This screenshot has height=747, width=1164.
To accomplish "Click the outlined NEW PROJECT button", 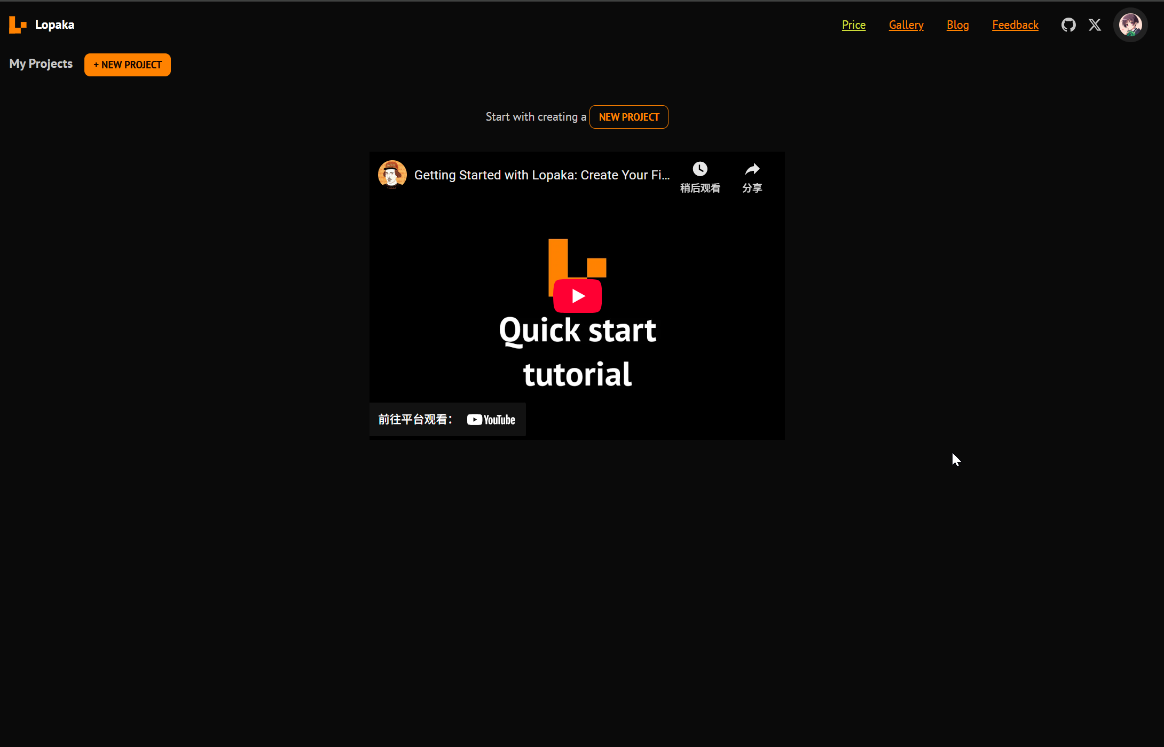I will [629, 117].
